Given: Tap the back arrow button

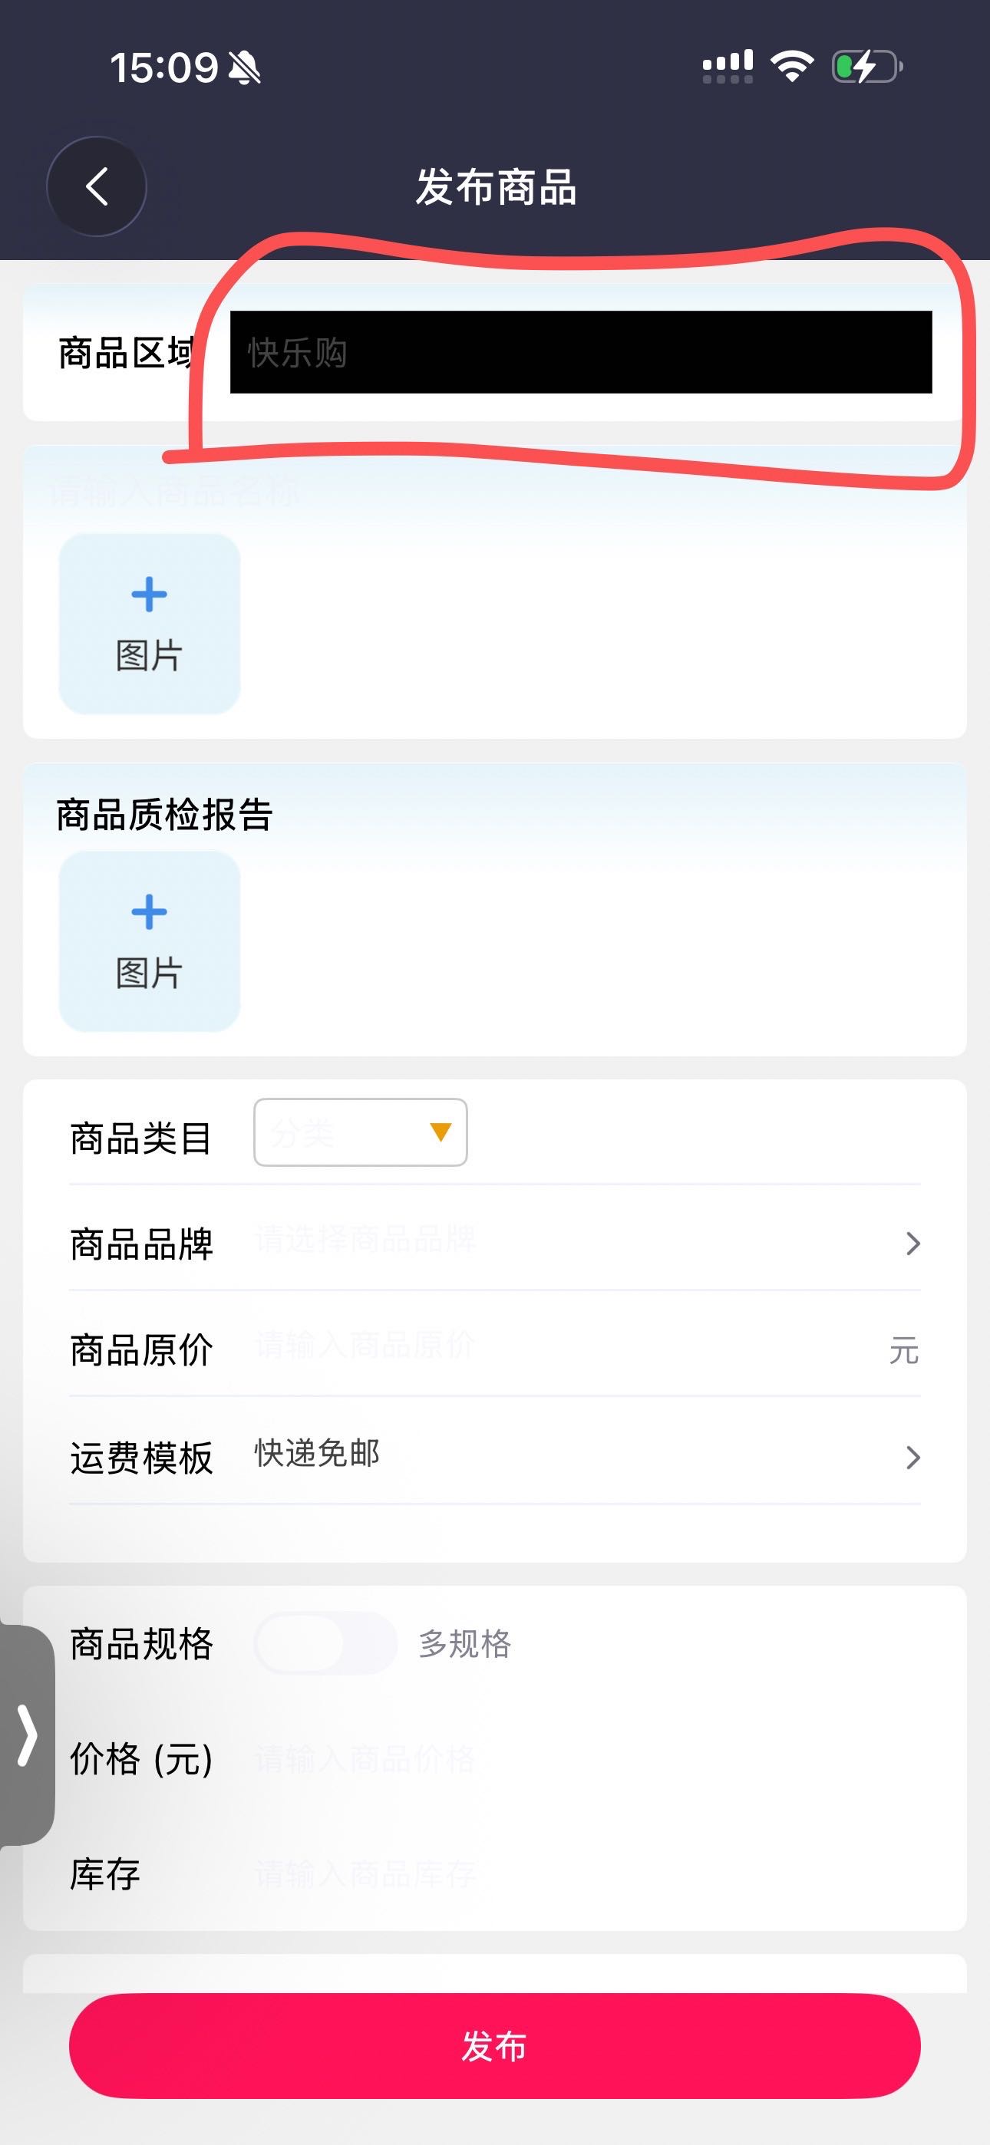Looking at the screenshot, I should [x=97, y=186].
